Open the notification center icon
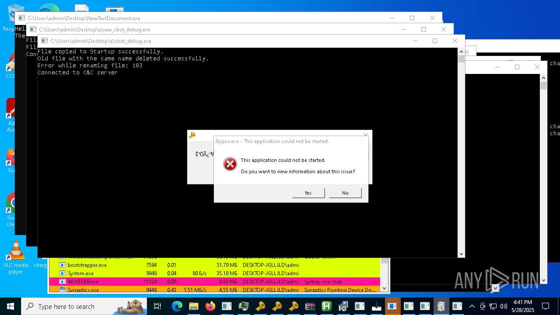Image resolution: width=560 pixels, height=315 pixels. coord(546,306)
